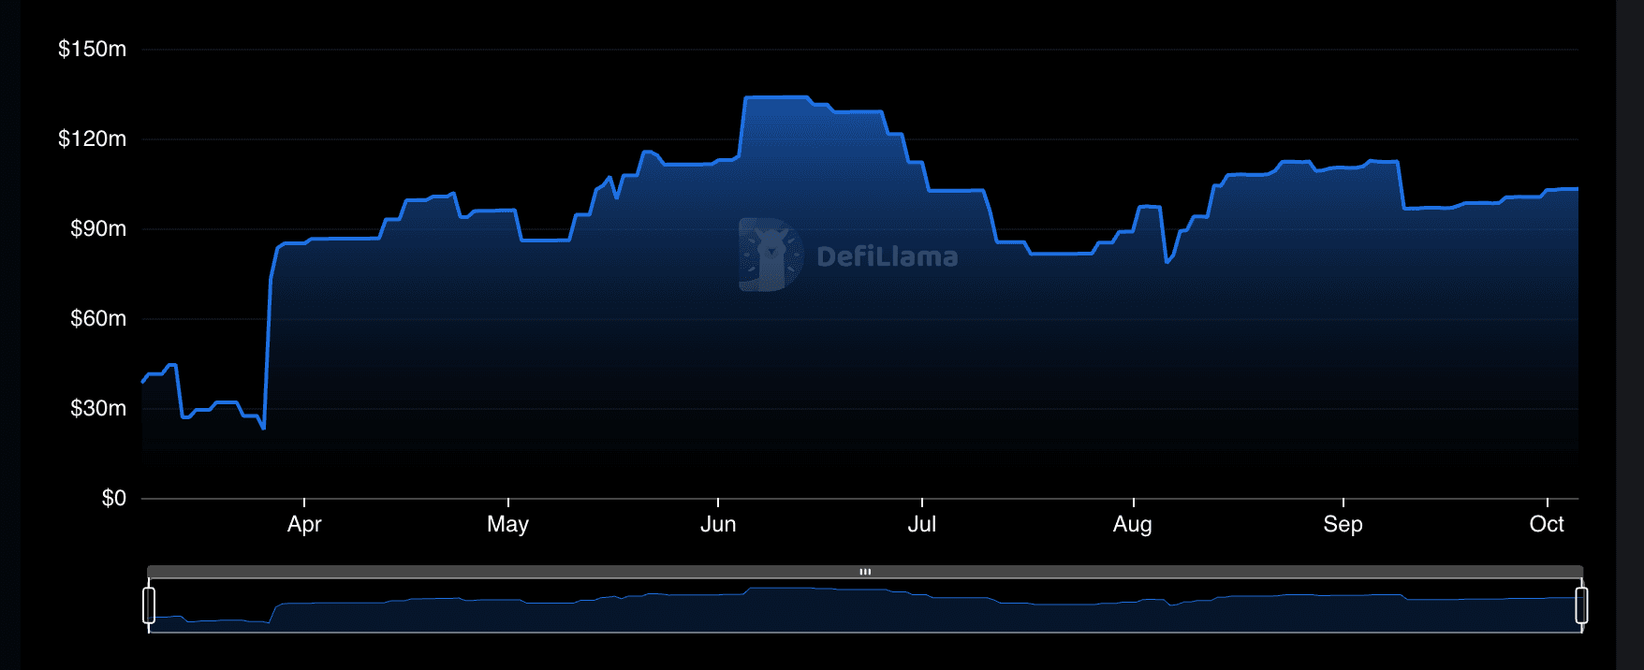1644x670 pixels.
Task: Click the Apr x-axis label
Action: (x=304, y=524)
